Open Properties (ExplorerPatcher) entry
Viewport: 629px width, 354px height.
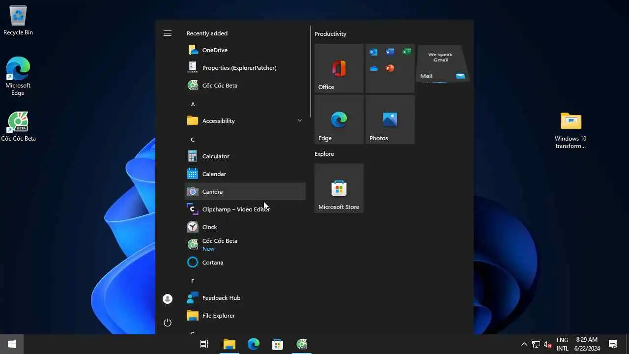click(245, 68)
